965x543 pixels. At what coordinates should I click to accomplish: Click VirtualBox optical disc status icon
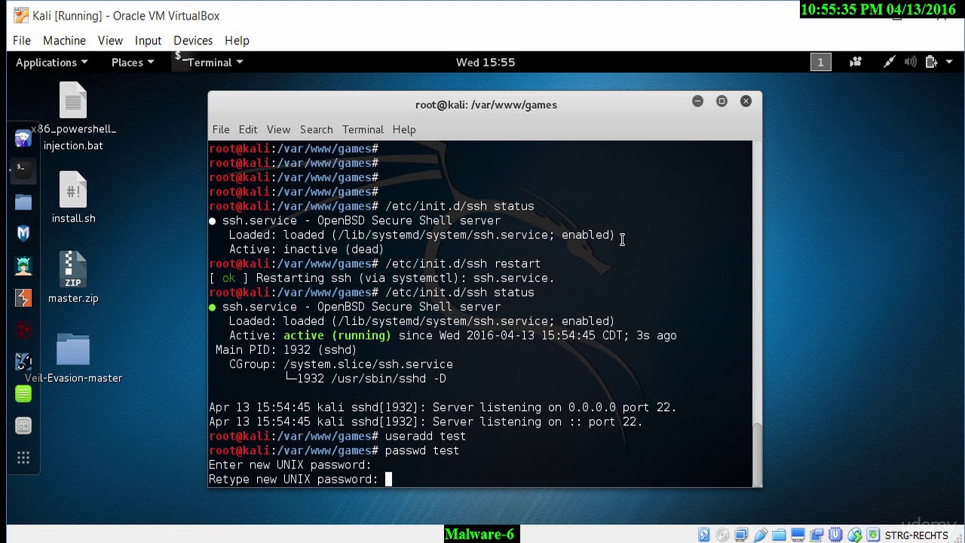coord(722,535)
